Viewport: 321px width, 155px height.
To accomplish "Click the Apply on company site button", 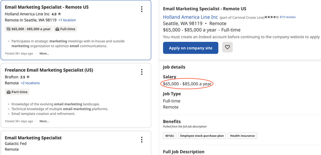I will [x=190, y=48].
